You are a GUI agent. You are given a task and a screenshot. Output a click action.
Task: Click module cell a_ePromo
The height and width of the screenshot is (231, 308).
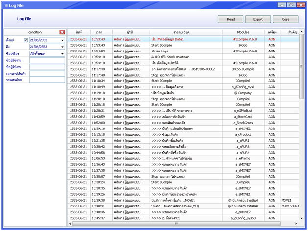pos(243,158)
